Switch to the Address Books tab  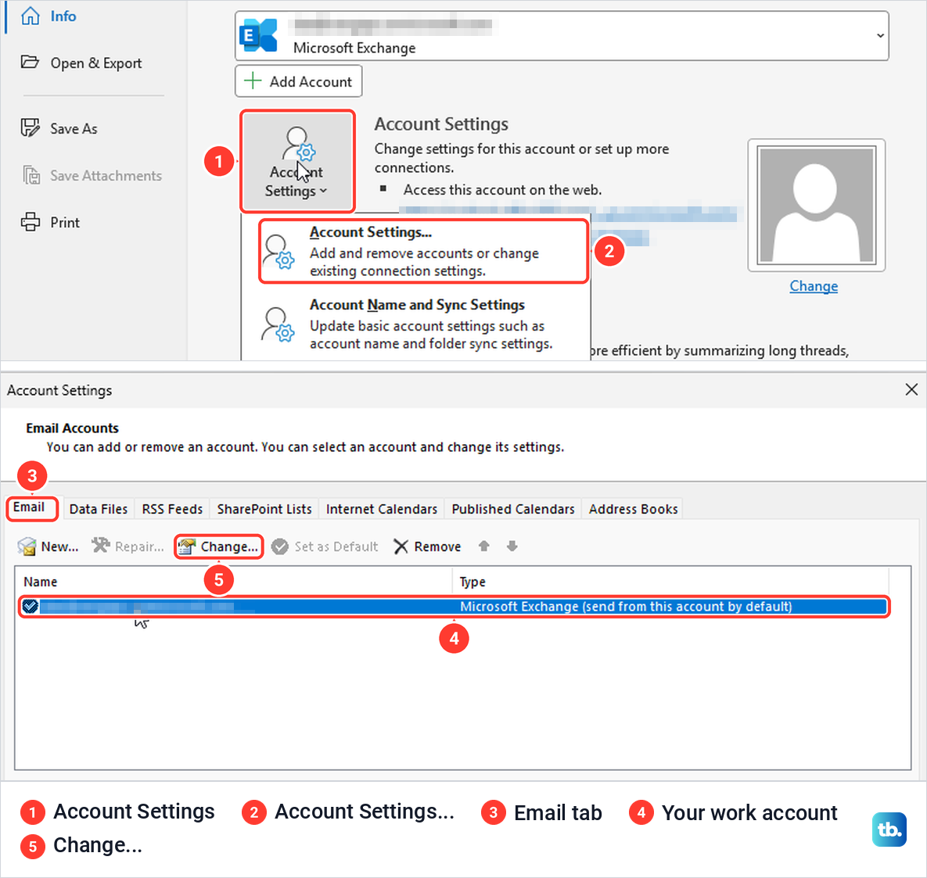pyautogui.click(x=633, y=509)
